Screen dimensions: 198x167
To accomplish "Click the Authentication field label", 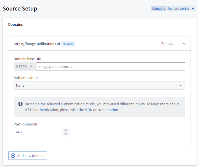I will (x=26, y=78).
